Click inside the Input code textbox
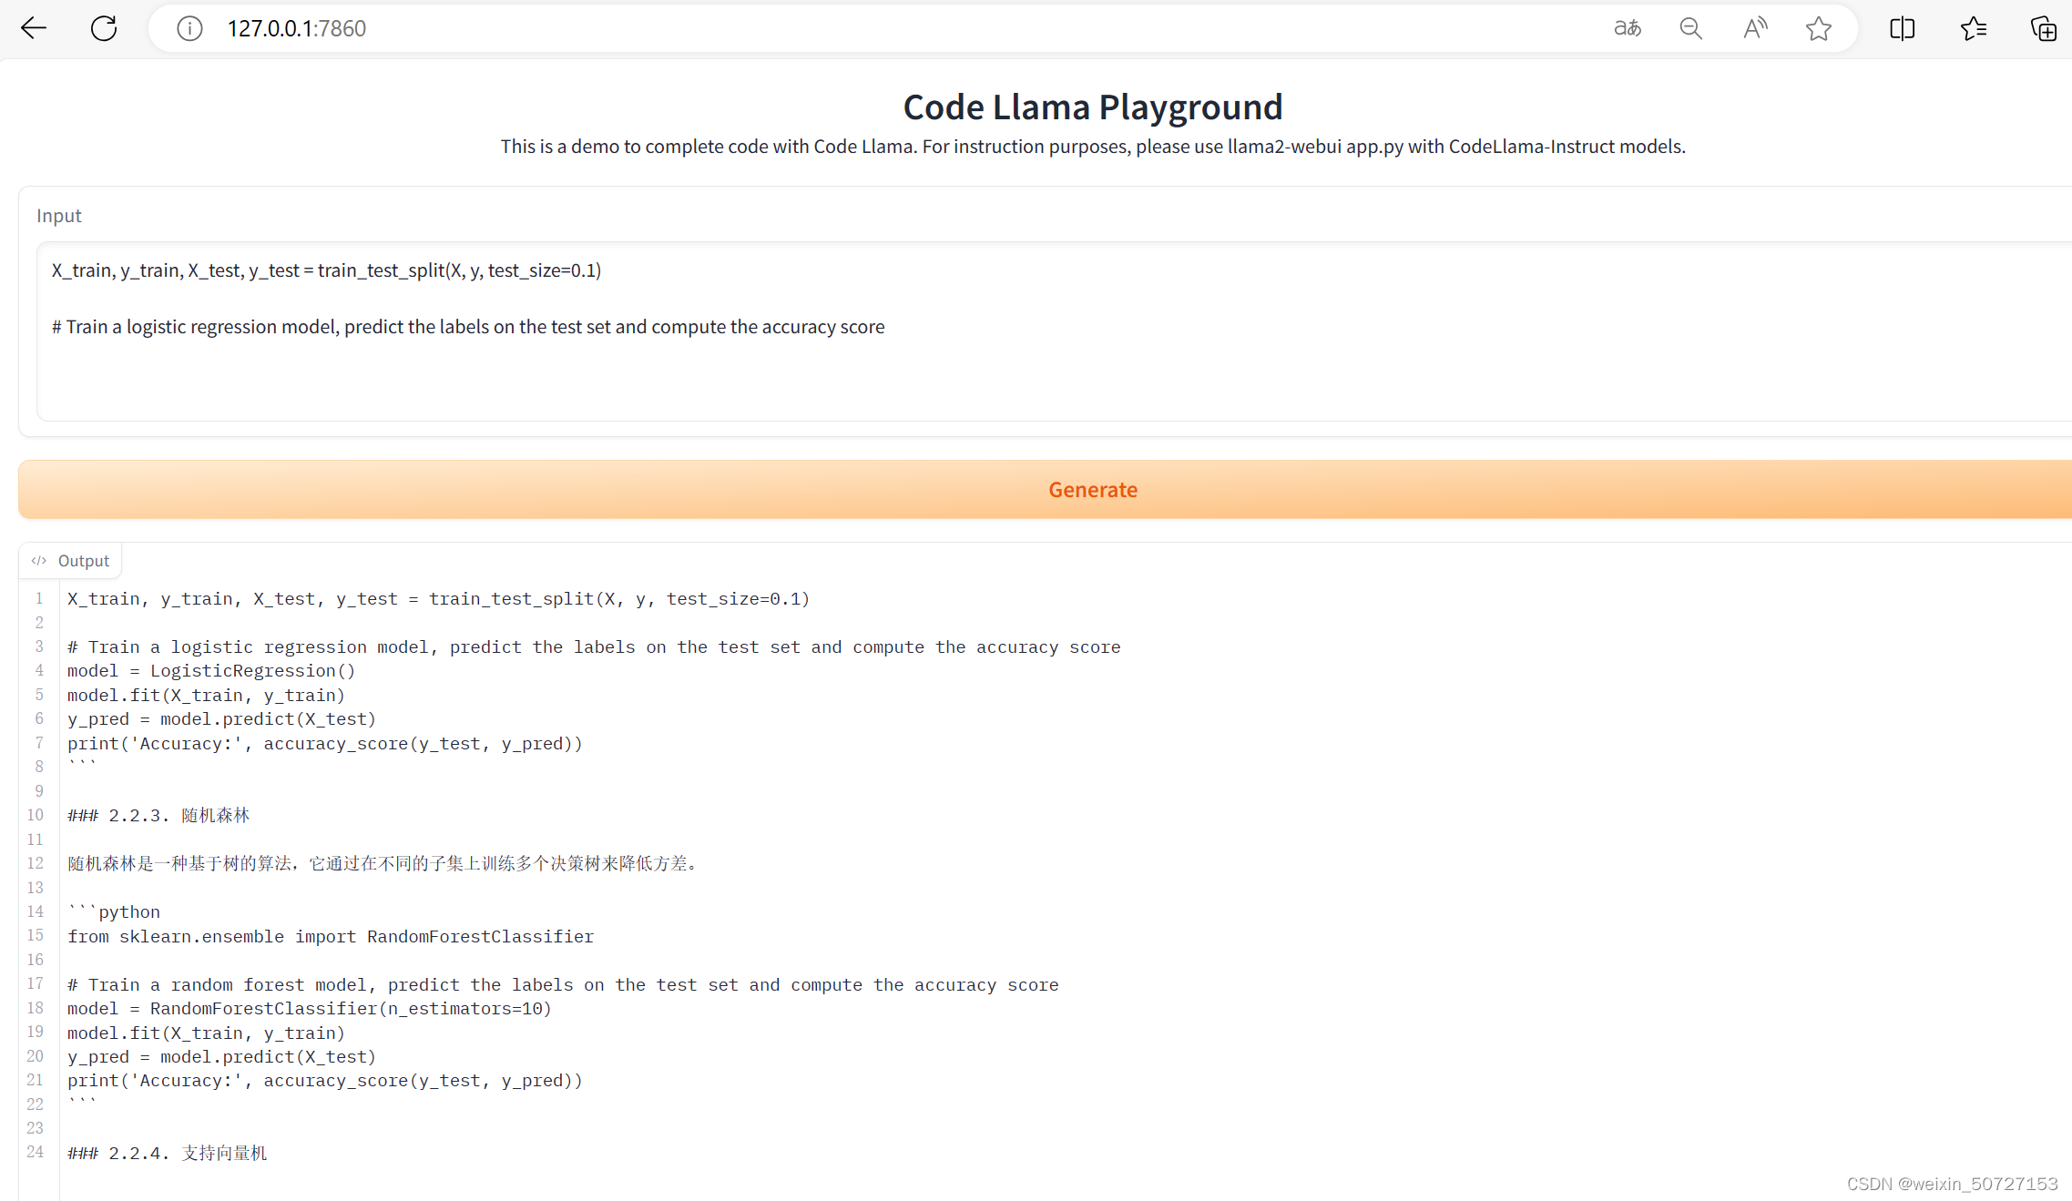This screenshot has height=1201, width=2072. coord(1055,331)
